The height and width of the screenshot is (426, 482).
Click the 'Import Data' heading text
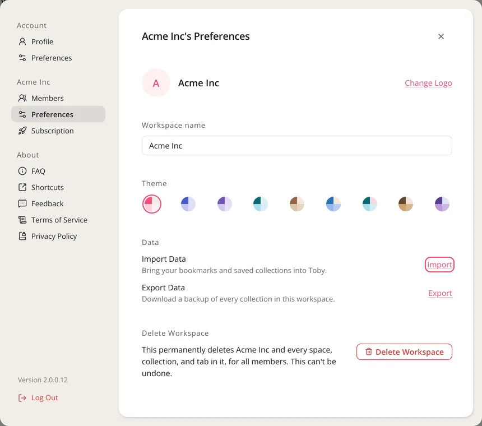pyautogui.click(x=164, y=259)
